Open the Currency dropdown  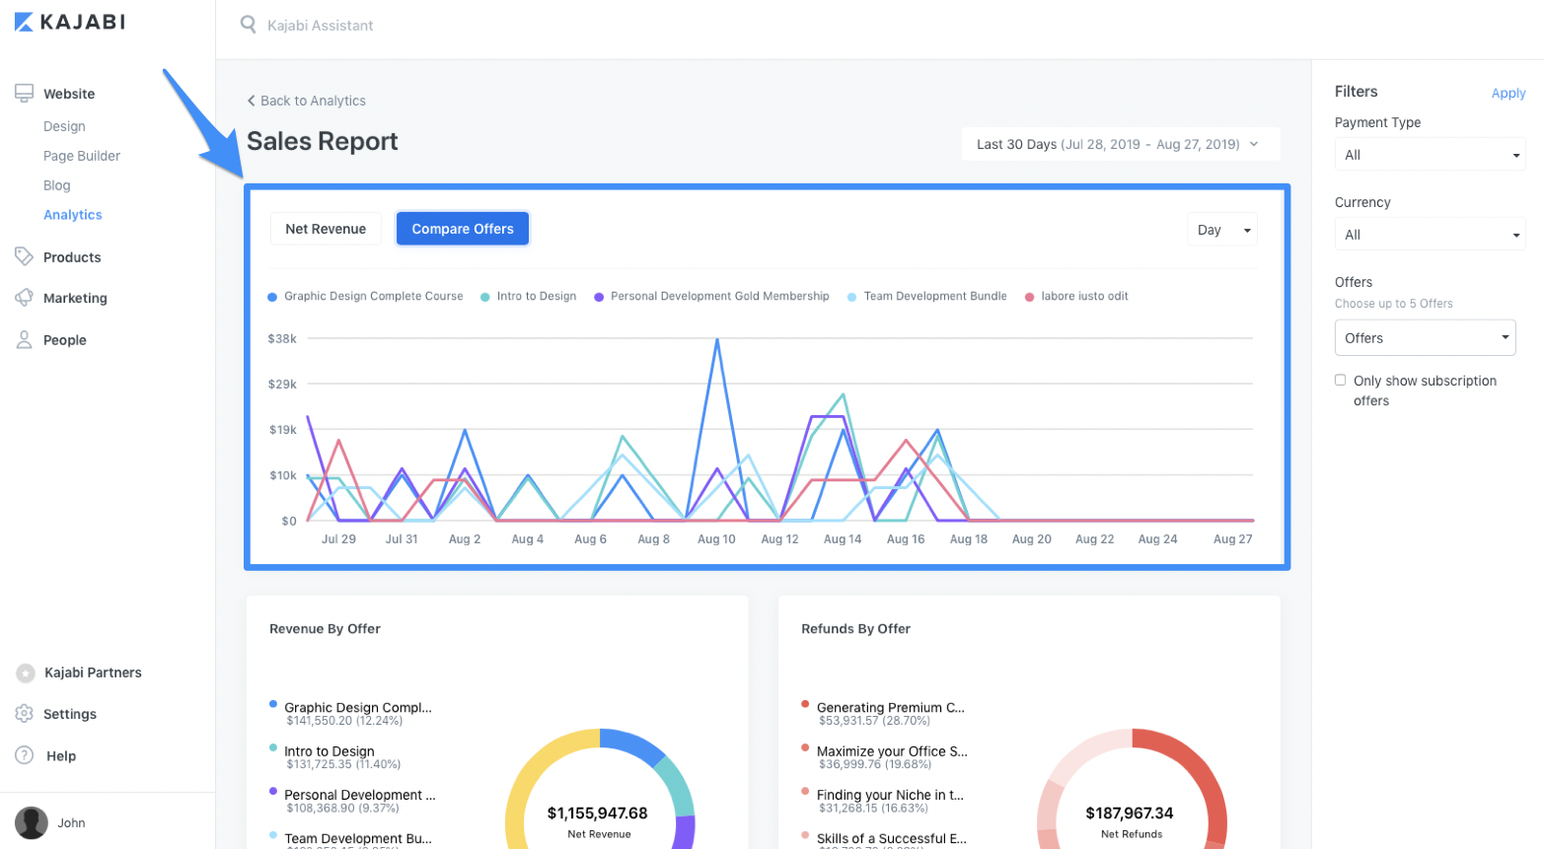click(1430, 235)
